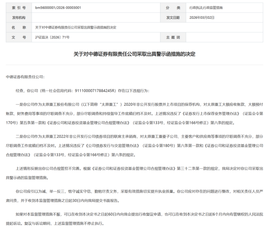Image resolution: width=269 pixels, height=236 pixels.
Task: Click the 名称 label cell
Action: (x=19, y=28)
